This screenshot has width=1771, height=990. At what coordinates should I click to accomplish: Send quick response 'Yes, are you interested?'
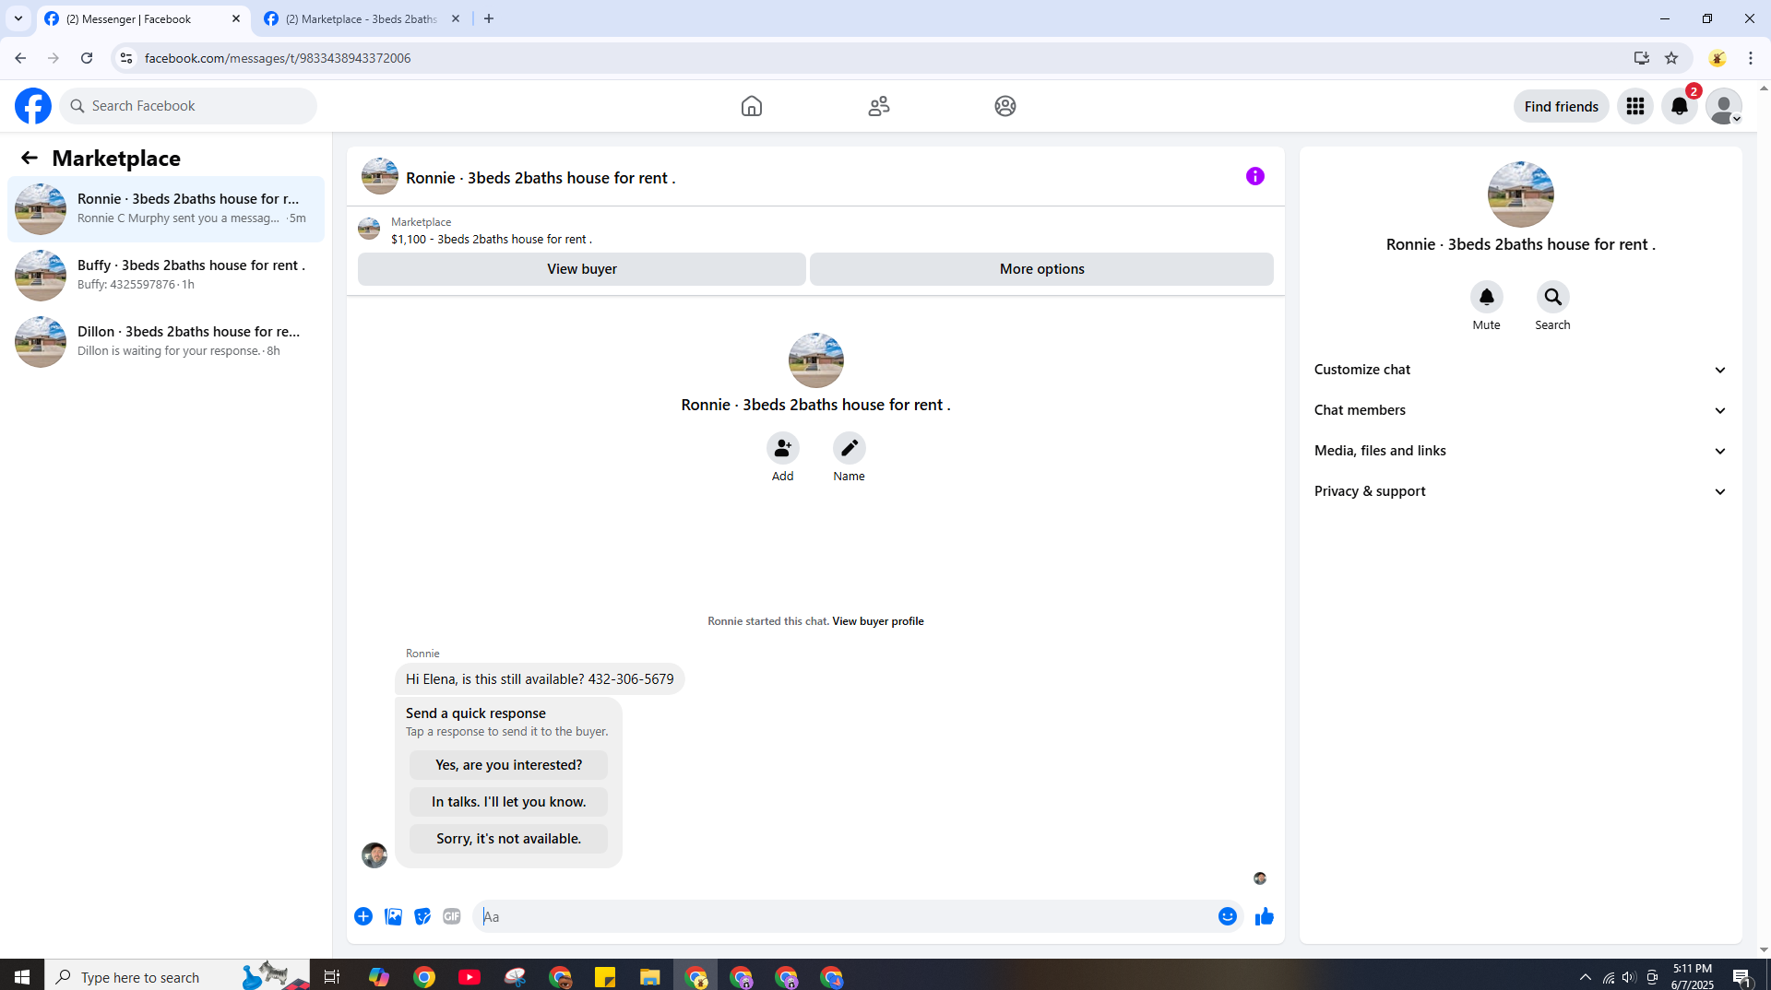509,765
